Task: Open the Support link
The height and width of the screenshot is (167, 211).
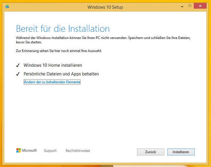Action: click(50, 151)
